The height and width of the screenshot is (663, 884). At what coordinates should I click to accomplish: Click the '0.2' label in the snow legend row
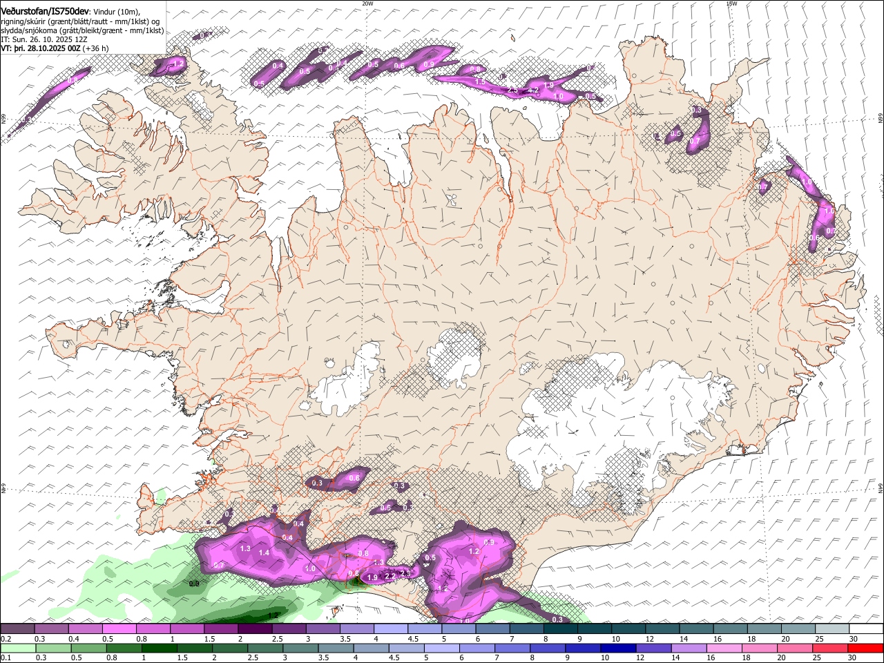coord(6,639)
